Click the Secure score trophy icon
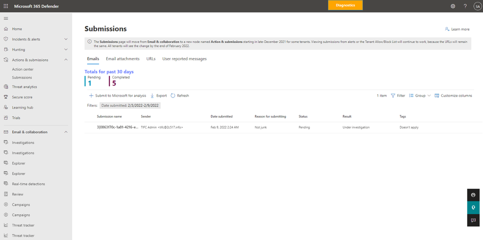This screenshot has width=483, height=240. [5, 97]
